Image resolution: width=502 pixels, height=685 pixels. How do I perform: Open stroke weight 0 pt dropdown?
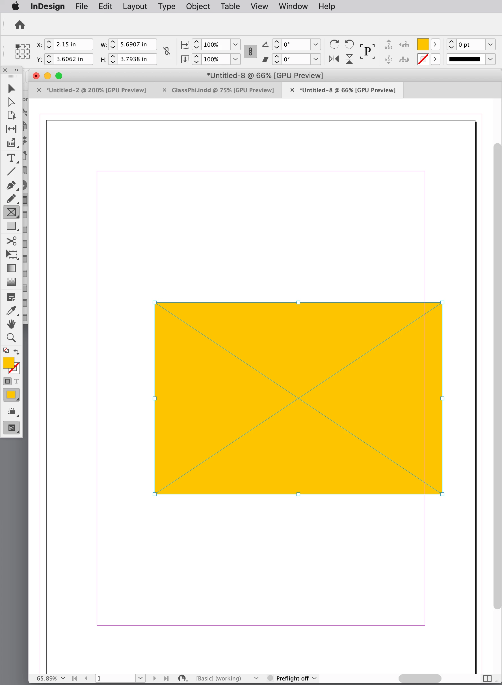tap(490, 44)
